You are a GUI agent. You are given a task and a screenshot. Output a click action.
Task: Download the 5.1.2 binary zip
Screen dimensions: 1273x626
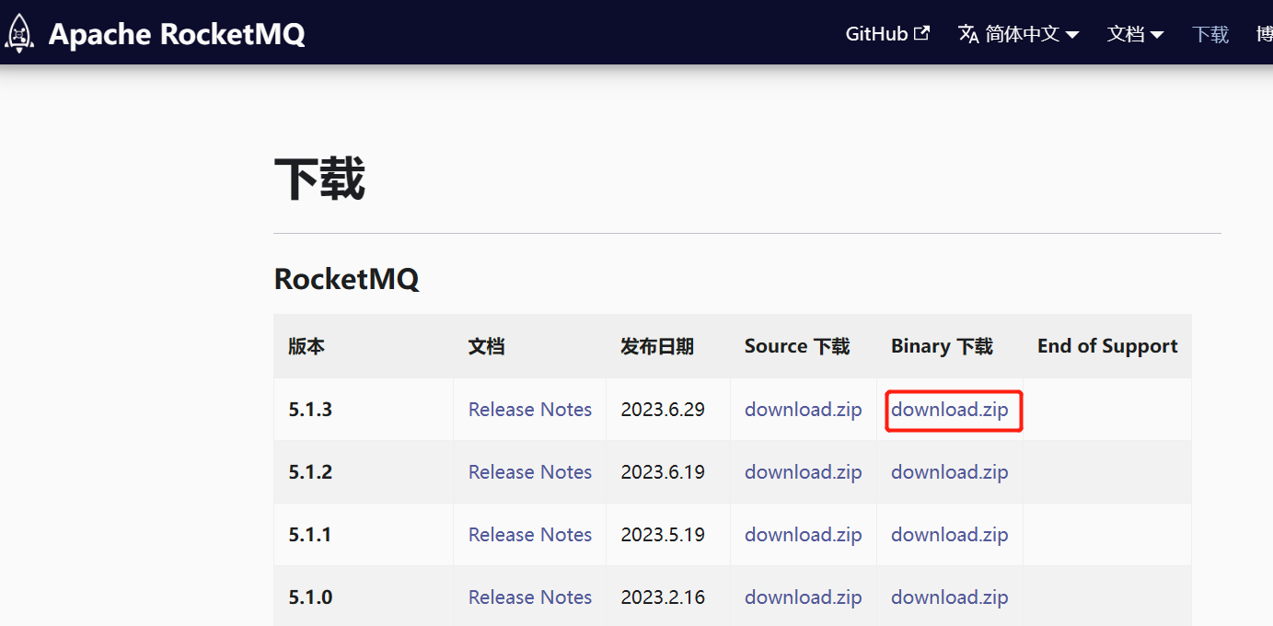(949, 471)
